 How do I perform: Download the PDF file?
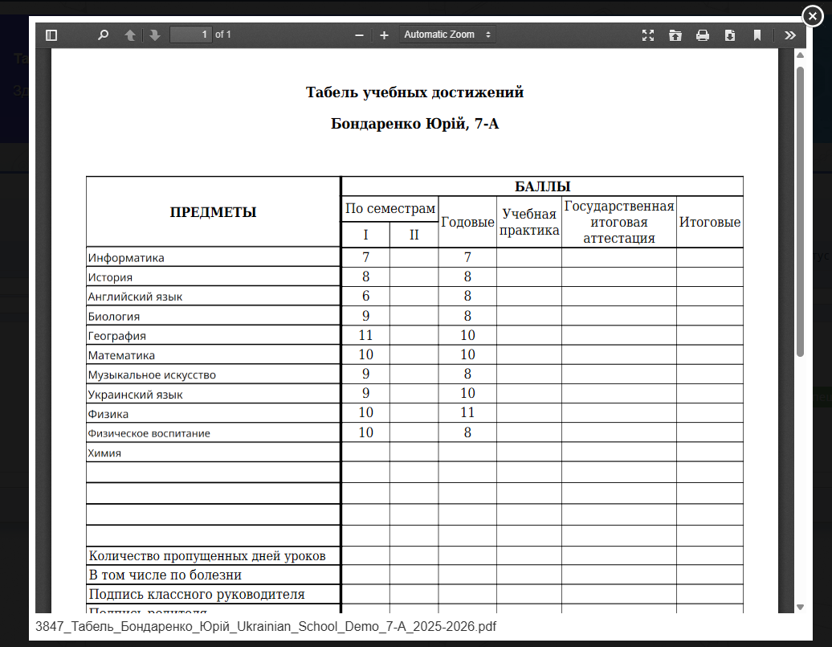pyautogui.click(x=730, y=35)
